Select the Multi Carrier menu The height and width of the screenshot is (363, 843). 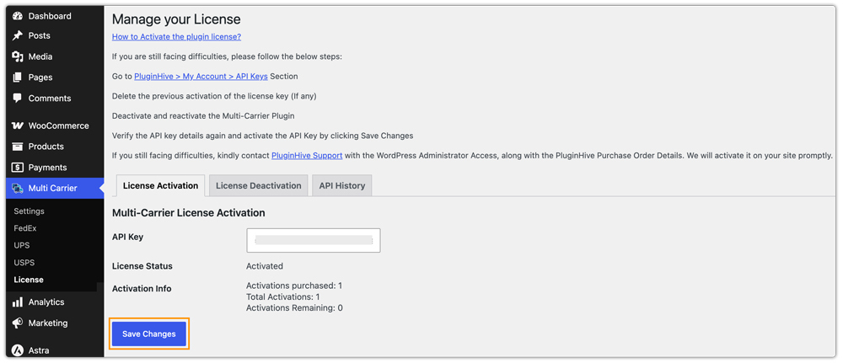coord(56,189)
